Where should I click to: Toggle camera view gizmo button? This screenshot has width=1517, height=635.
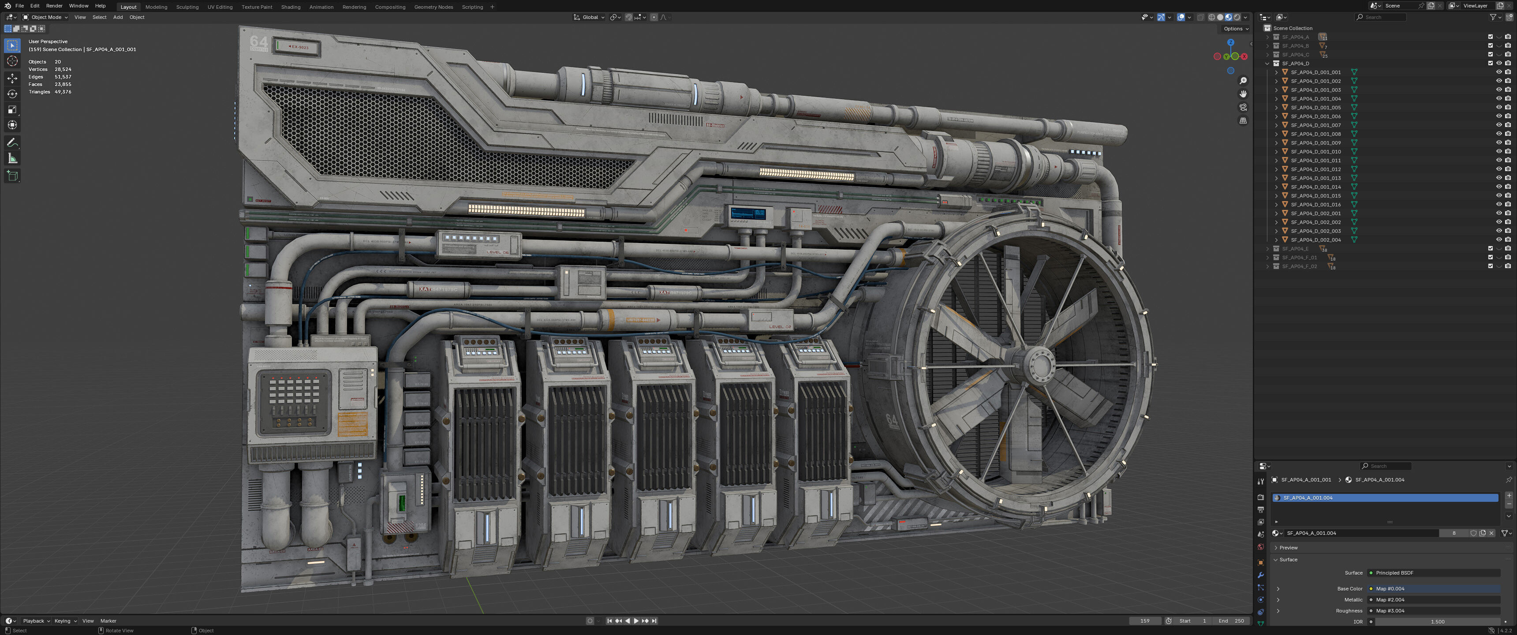click(1243, 107)
